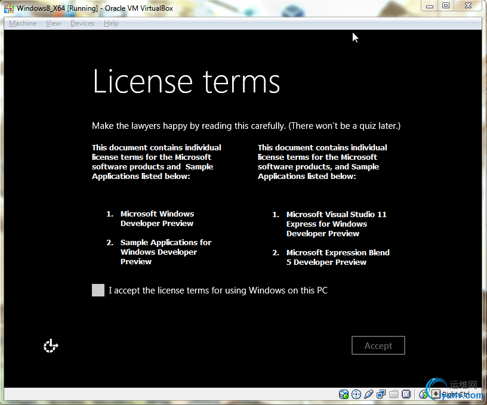Open the Ease of Access icon
Screen dimensions: 487x405
click(x=51, y=346)
